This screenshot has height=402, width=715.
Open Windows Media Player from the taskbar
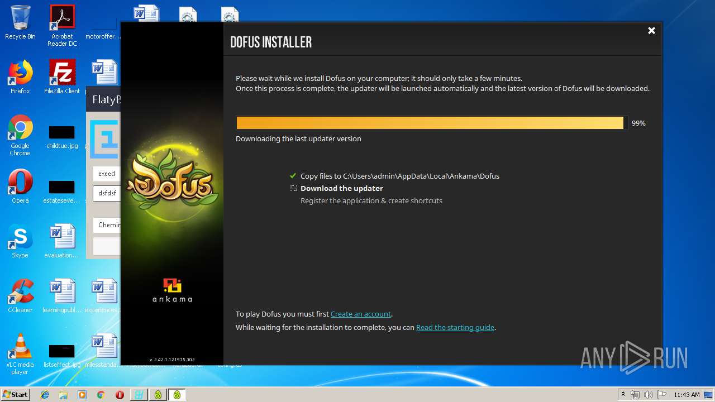(82, 395)
